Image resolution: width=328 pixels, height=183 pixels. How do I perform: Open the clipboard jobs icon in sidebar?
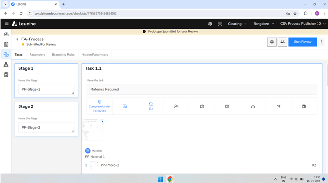click(6, 44)
